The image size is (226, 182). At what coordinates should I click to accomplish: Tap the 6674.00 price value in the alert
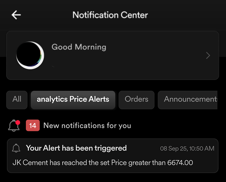(180, 162)
